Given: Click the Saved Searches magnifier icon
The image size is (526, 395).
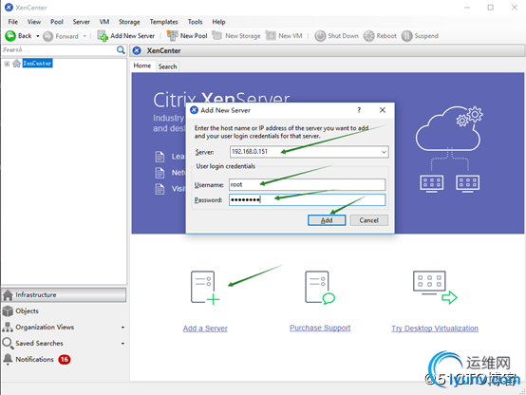Looking at the screenshot, I should tap(8, 343).
